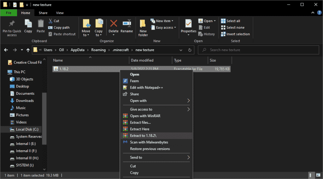Choose Open in context menu
This screenshot has height=179, width=323.
(x=156, y=75)
